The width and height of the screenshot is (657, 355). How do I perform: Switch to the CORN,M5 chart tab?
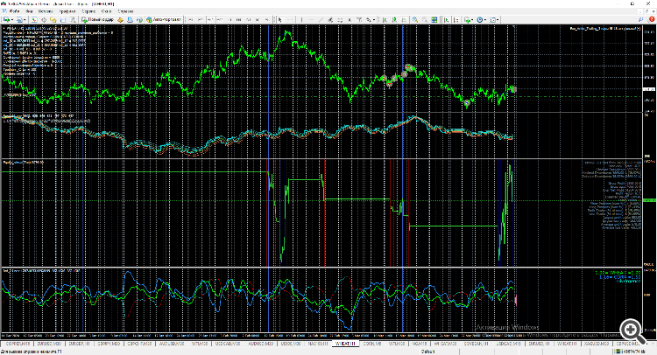pyautogui.click(x=372, y=344)
